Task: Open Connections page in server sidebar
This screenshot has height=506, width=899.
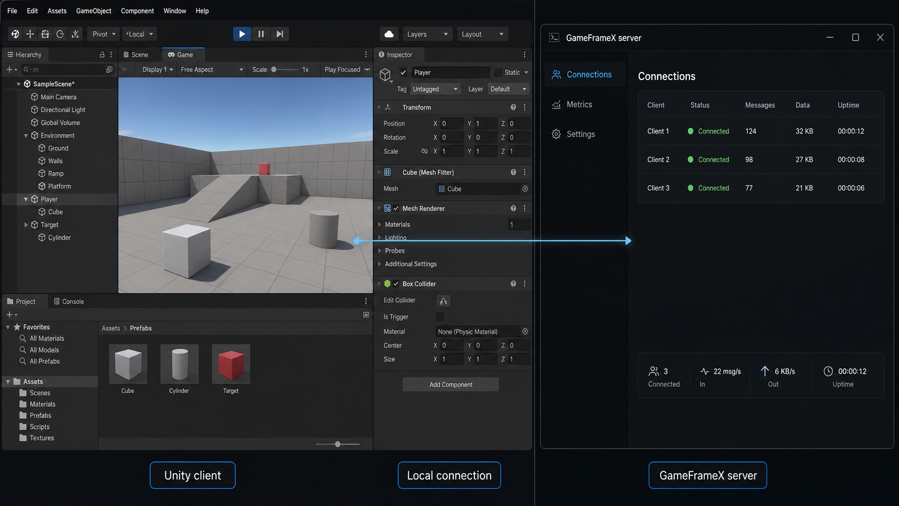Action: (585, 74)
